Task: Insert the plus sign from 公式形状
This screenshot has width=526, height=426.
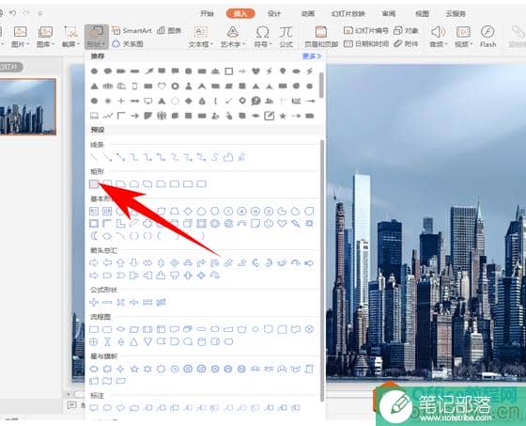Action: click(94, 302)
